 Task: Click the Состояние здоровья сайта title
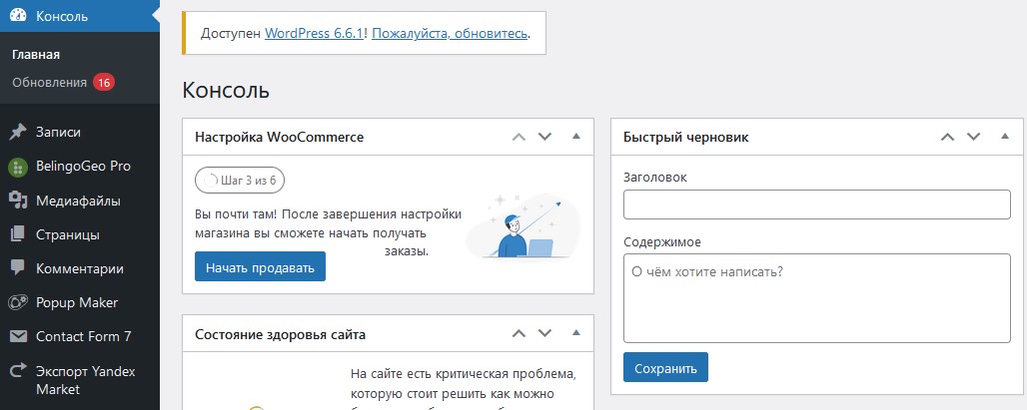(281, 334)
